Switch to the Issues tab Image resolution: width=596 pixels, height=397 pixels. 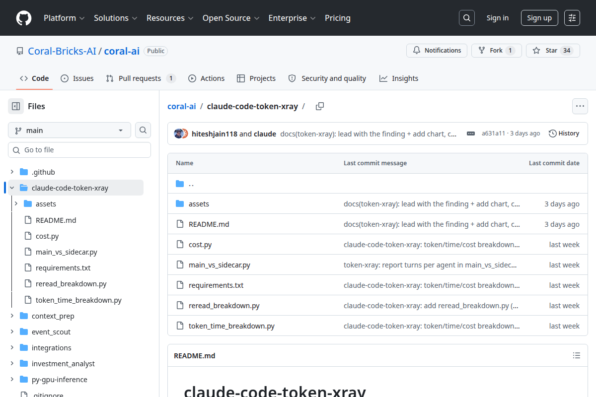pos(77,78)
